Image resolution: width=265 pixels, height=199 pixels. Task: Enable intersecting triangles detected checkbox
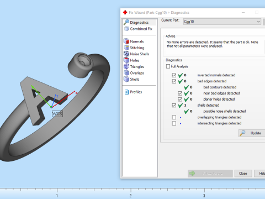174,123
